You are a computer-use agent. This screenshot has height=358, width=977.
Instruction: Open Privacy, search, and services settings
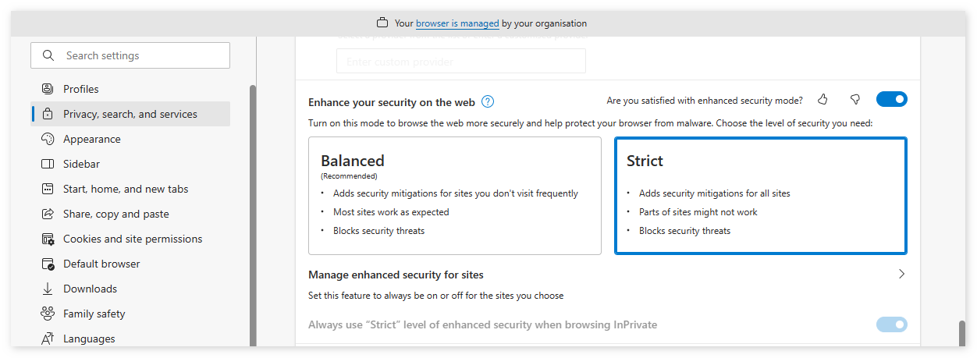click(x=130, y=114)
